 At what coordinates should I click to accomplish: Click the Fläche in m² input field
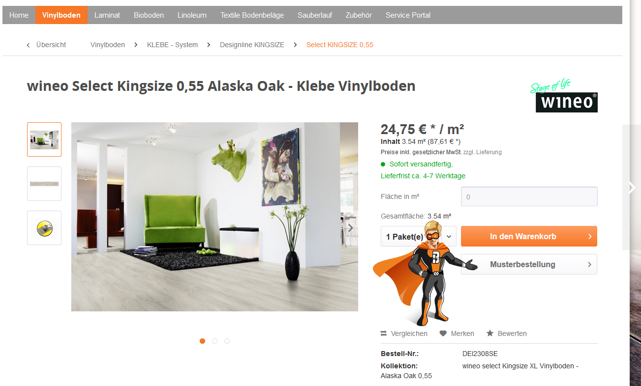click(529, 196)
